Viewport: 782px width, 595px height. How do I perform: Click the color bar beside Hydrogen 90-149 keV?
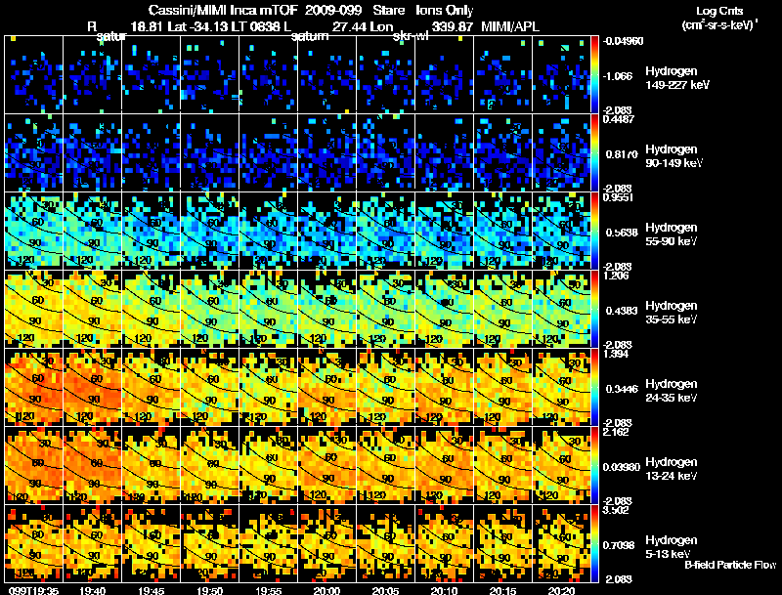point(594,152)
